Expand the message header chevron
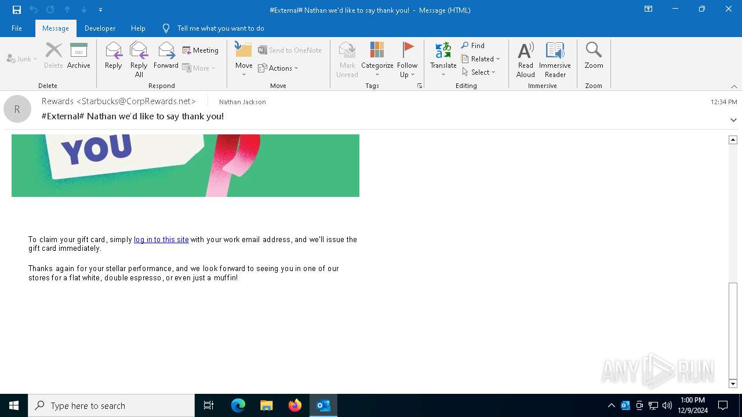This screenshot has height=417, width=742. point(733,120)
